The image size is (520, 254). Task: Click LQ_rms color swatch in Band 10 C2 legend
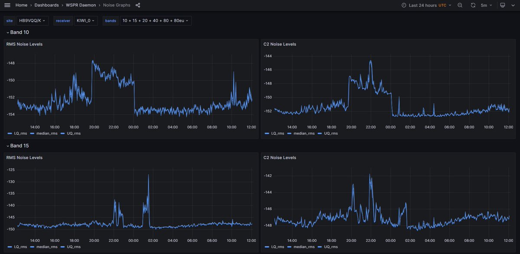click(x=267, y=133)
